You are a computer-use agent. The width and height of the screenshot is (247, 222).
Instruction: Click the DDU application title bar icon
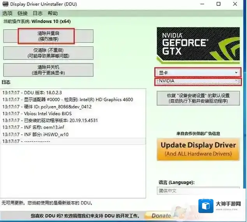5,4
